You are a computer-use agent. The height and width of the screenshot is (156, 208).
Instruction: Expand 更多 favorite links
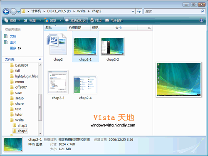tap(15, 48)
